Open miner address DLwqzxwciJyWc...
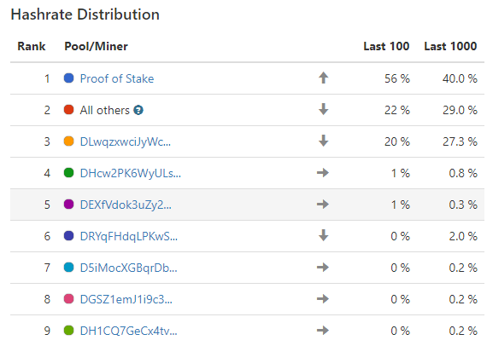This screenshot has width=487, height=346. 125,141
